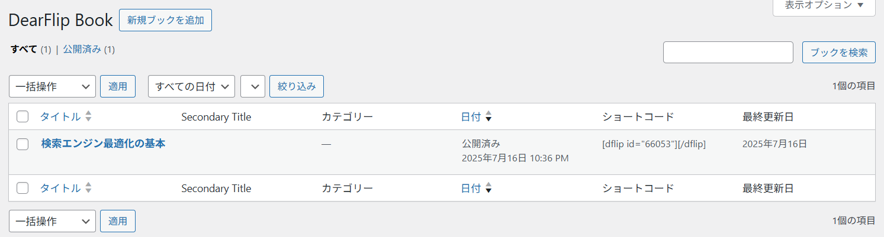
Task: Open the empty category filter dropdown
Action: [x=253, y=86]
